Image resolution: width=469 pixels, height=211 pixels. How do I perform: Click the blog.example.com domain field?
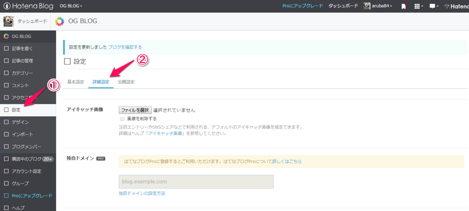point(196,182)
